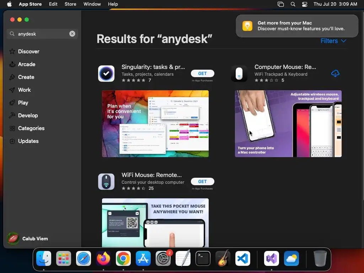Open the weather cloud app in dock

coord(291,258)
